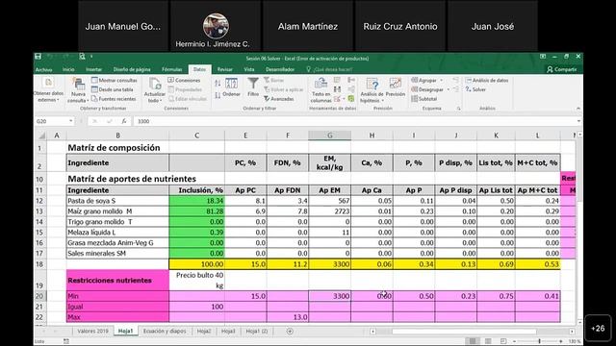Image resolution: width=616 pixels, height=346 pixels.
Task: Click the +26 participants button
Action: click(598, 329)
